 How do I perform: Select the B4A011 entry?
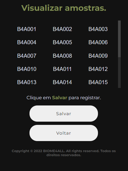[x=62, y=69]
